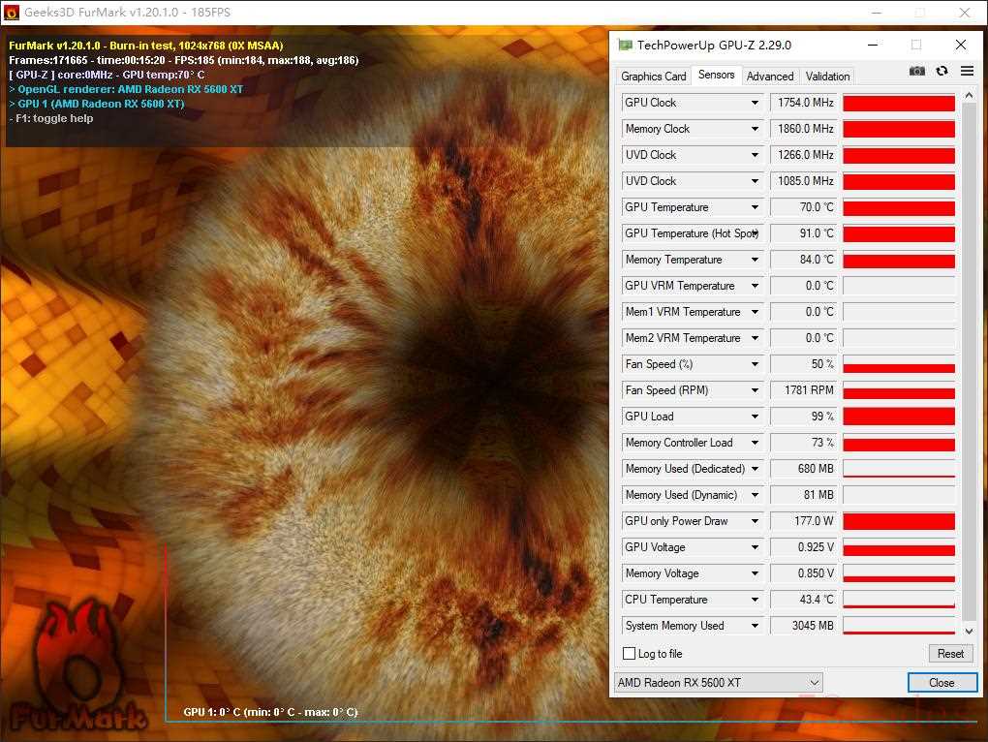Open the GPU Clock sensor dropdown

tap(755, 103)
